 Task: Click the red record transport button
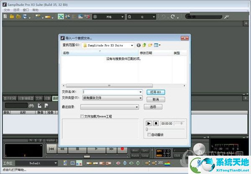123,149
